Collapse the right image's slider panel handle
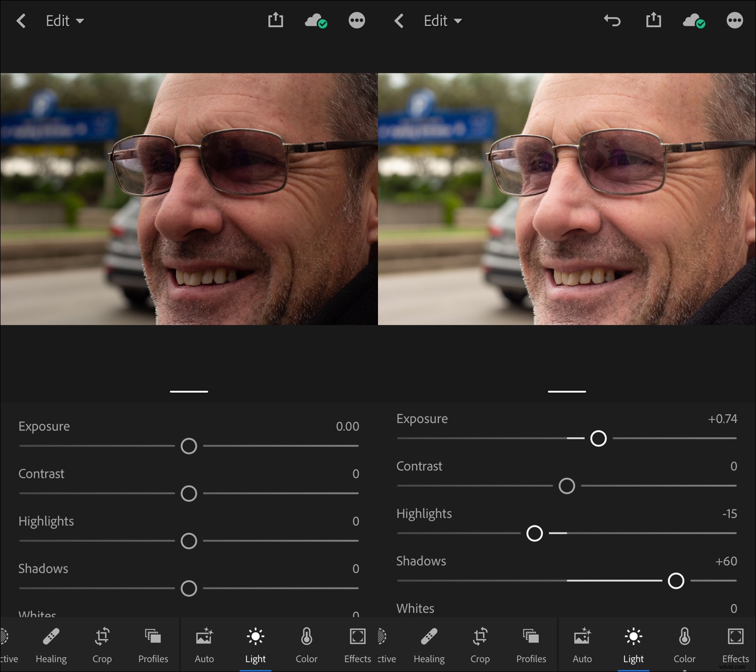The image size is (756, 672). [566, 391]
